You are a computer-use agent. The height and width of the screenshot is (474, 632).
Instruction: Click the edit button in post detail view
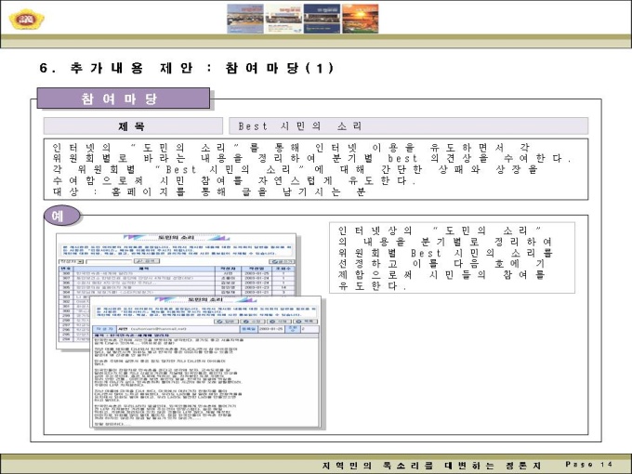point(253,322)
